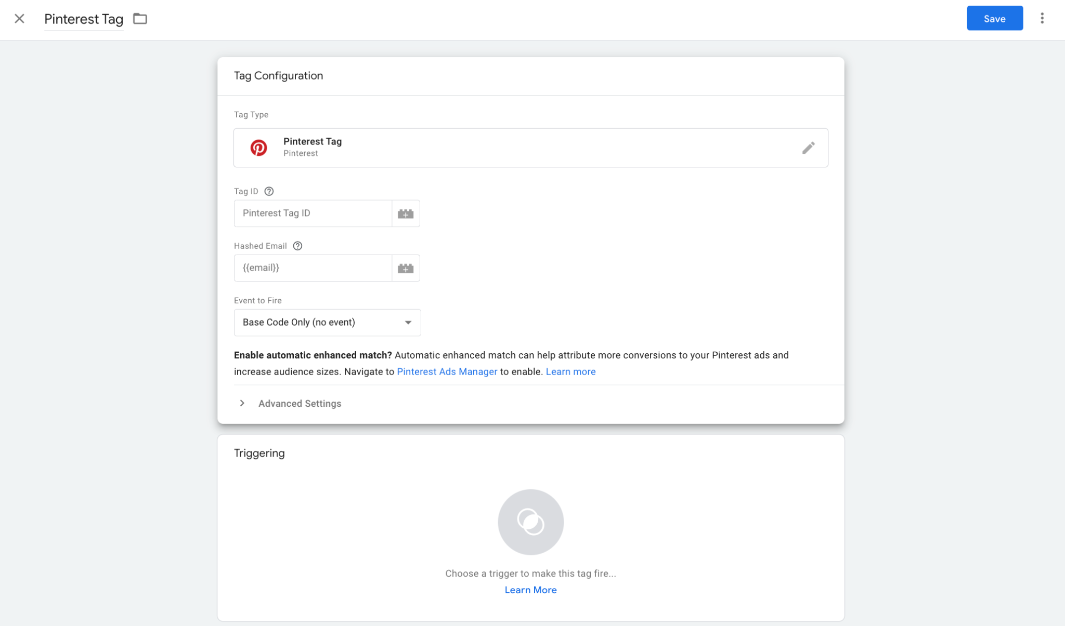
Task: Expand the Advanced Settings section
Action: pos(290,404)
